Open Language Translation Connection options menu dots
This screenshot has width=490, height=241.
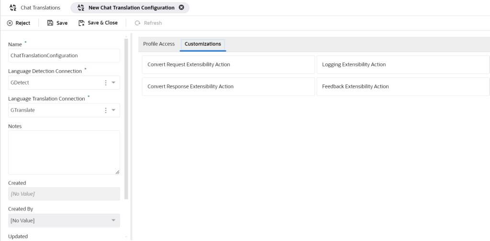pyautogui.click(x=105, y=110)
